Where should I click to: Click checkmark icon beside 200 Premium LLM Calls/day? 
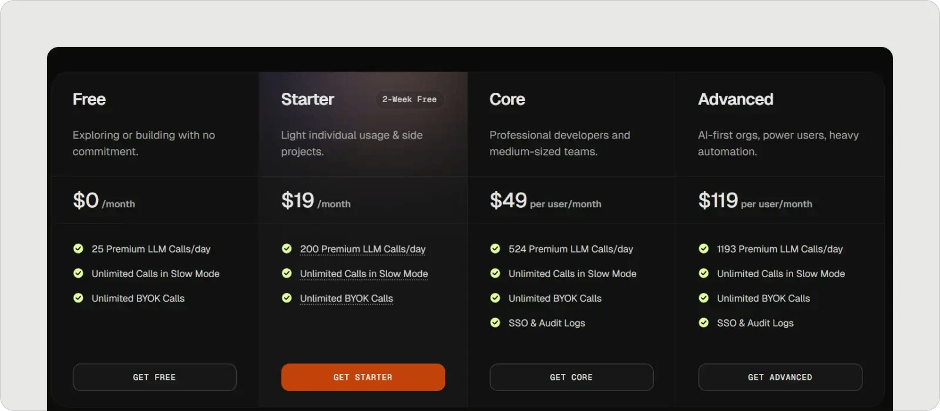(x=287, y=248)
